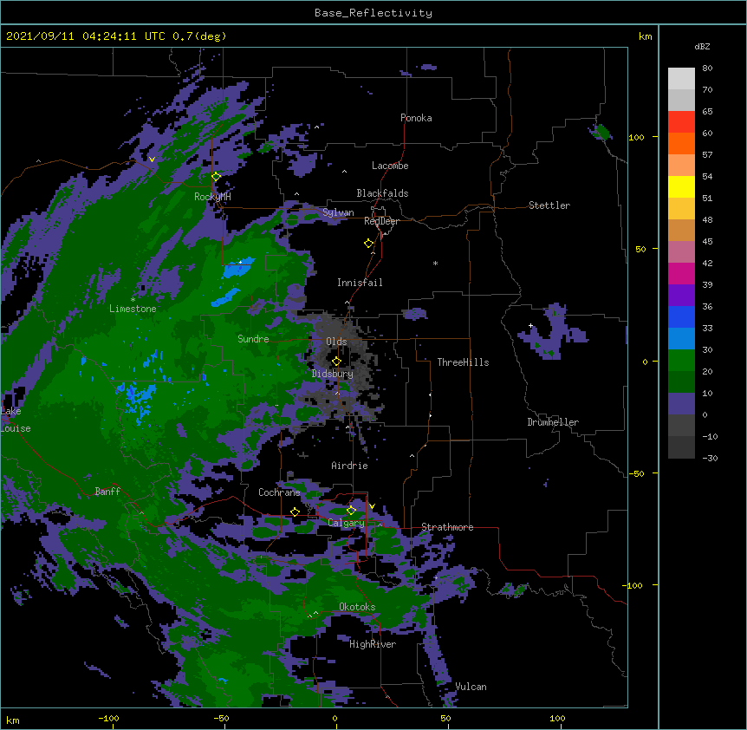Pick the violet 36-39 dBZ legend swatch

point(681,296)
